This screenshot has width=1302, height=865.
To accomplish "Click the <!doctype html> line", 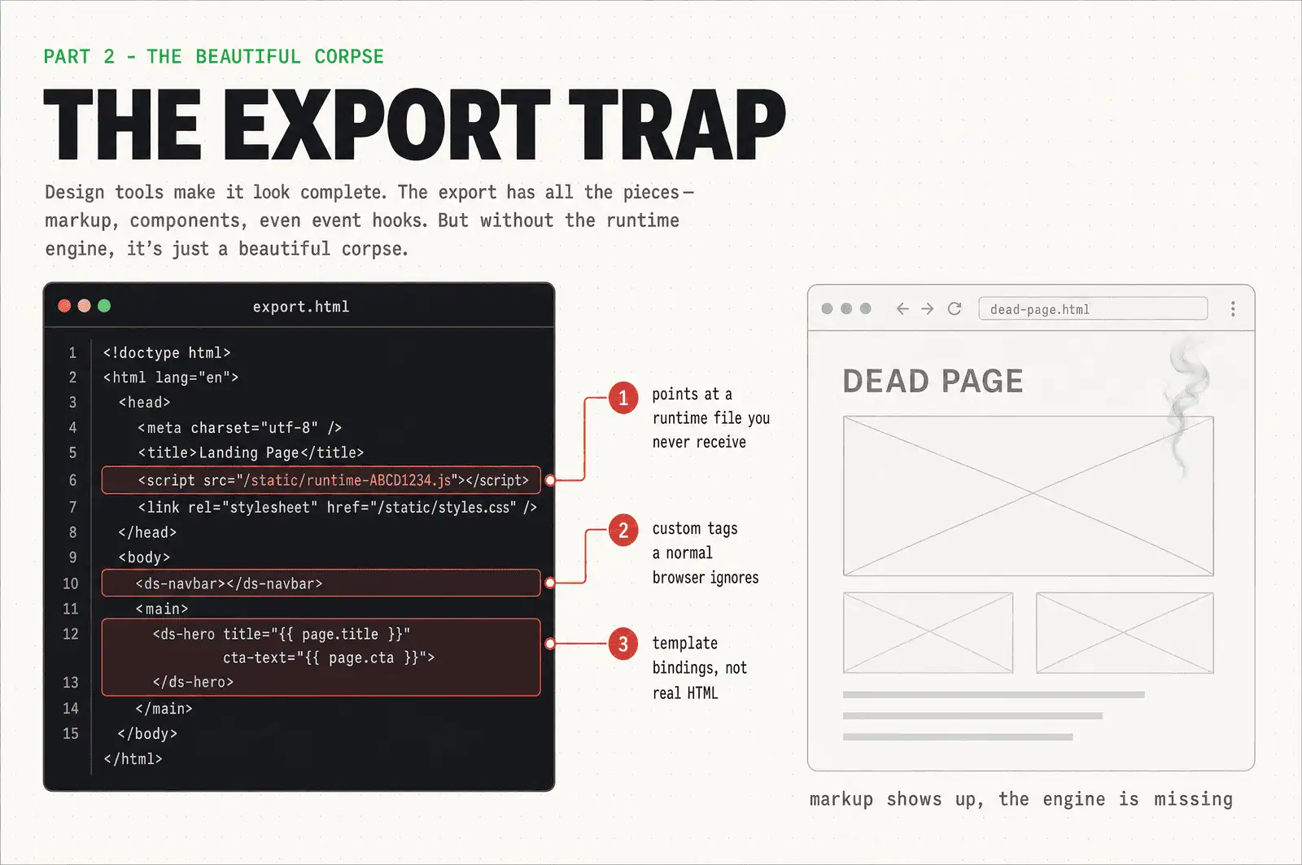I will click(x=167, y=352).
